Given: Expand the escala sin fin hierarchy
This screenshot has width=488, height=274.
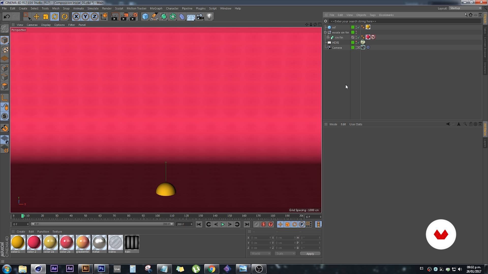Looking at the screenshot, I should tap(325, 32).
